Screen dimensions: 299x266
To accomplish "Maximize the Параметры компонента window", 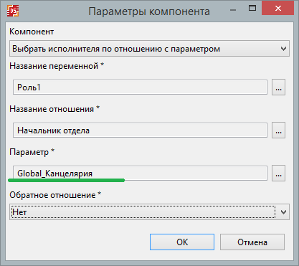I will (252, 9).
